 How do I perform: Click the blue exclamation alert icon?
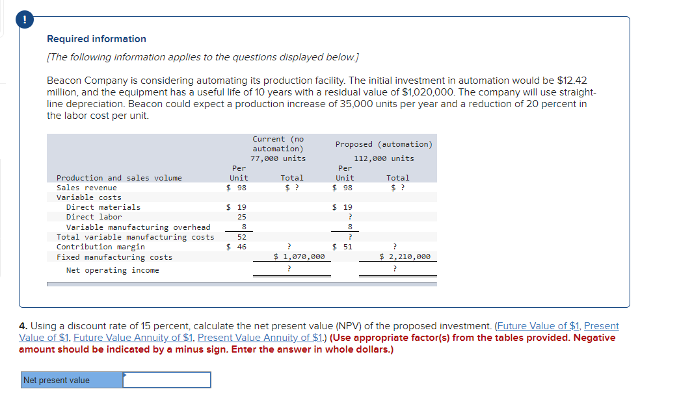[x=24, y=19]
